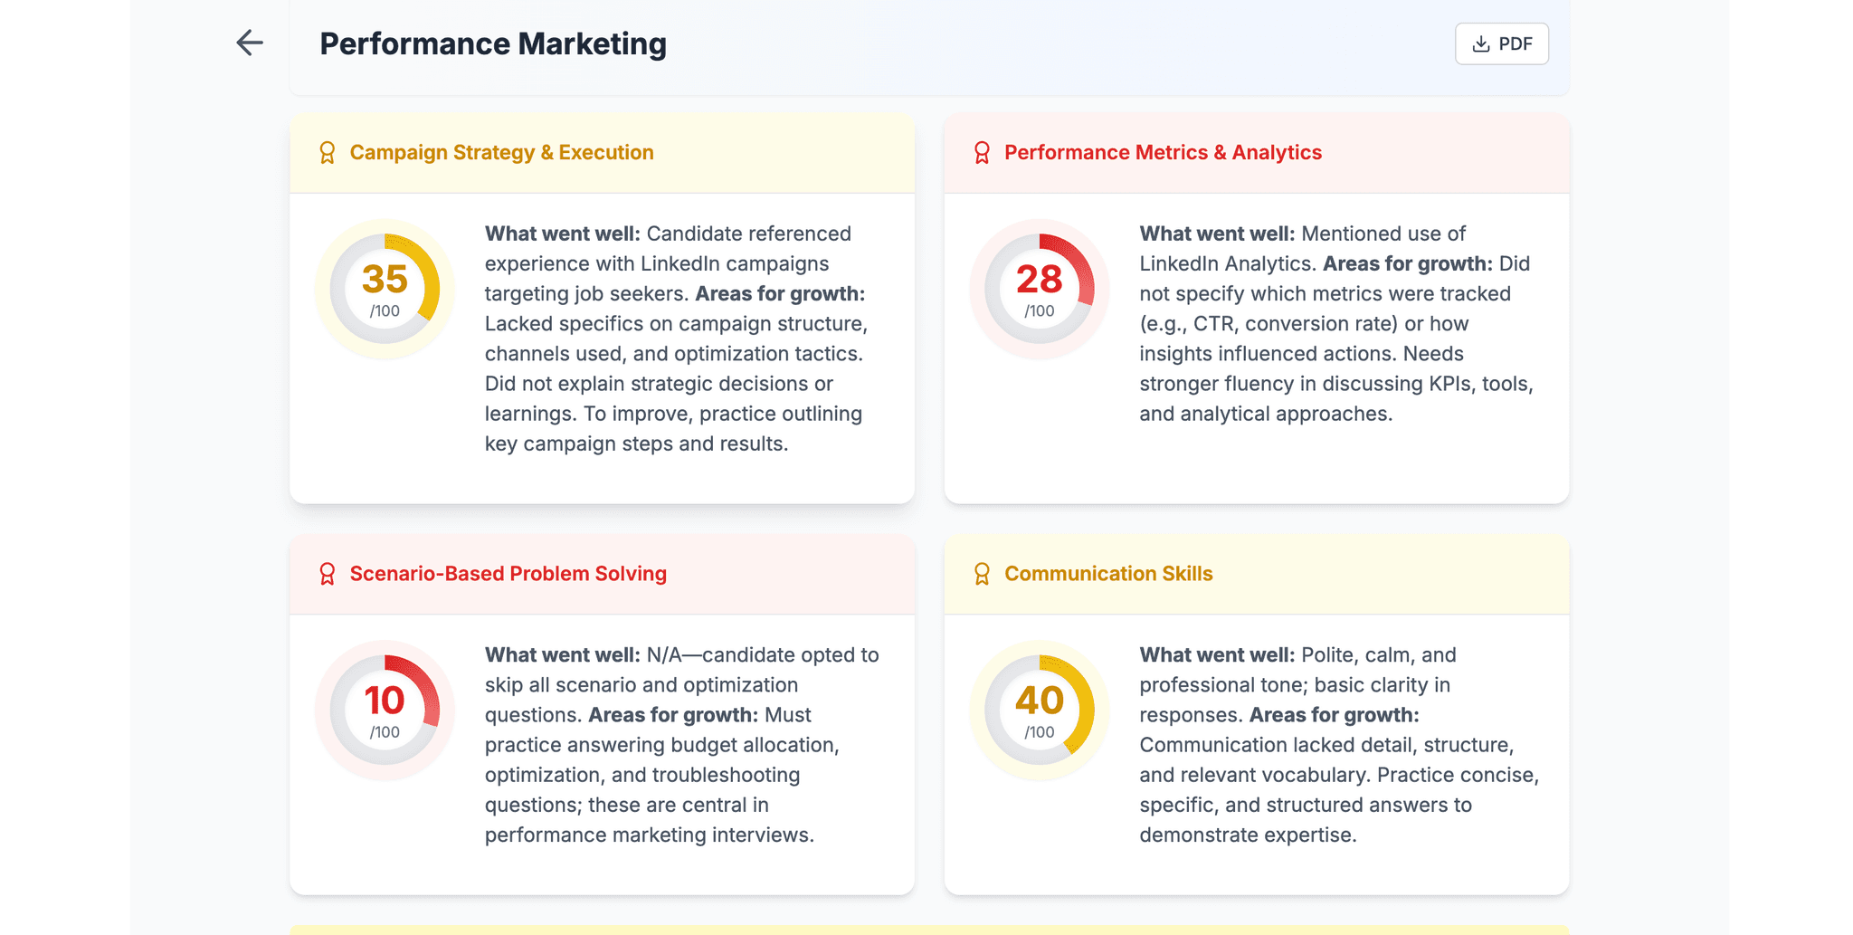Select the Performance Metrics & Analytics heading
This screenshot has width=1853, height=935.
tap(1163, 152)
